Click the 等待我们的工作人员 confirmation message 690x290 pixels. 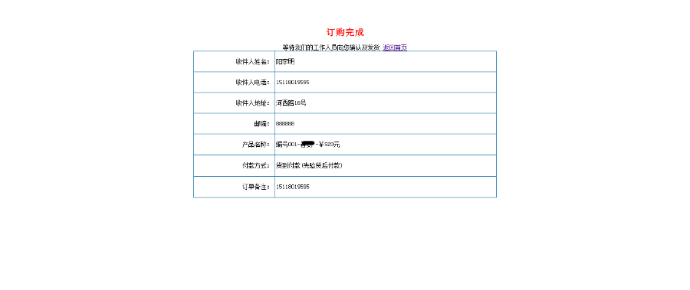pos(331,47)
